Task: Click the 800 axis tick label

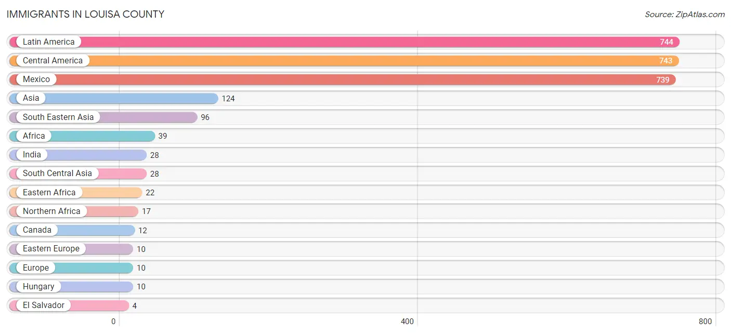Action: 706,322
